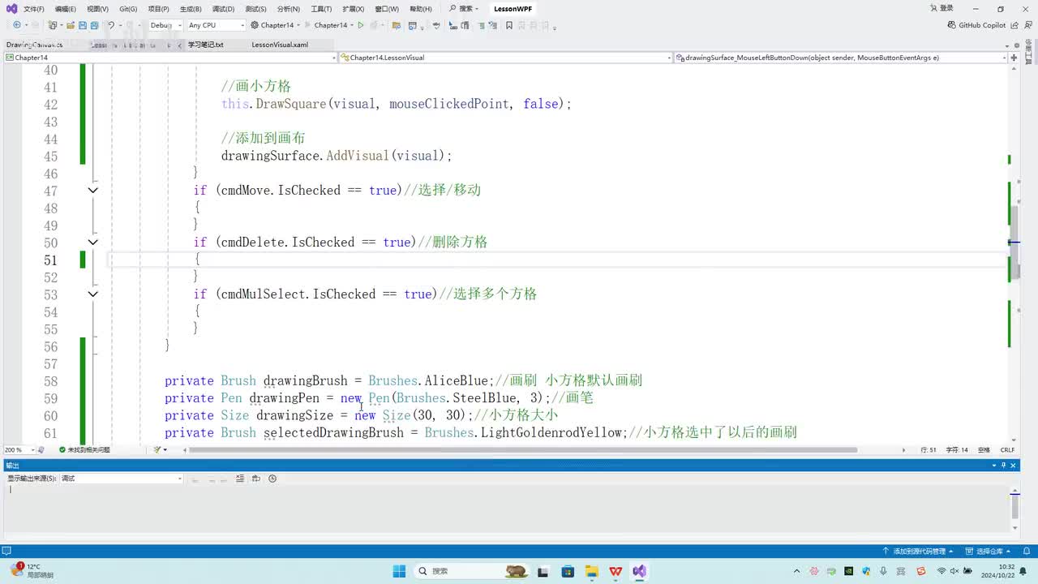Open File Explorer from the taskbar
This screenshot has height=584, width=1038.
point(591,571)
